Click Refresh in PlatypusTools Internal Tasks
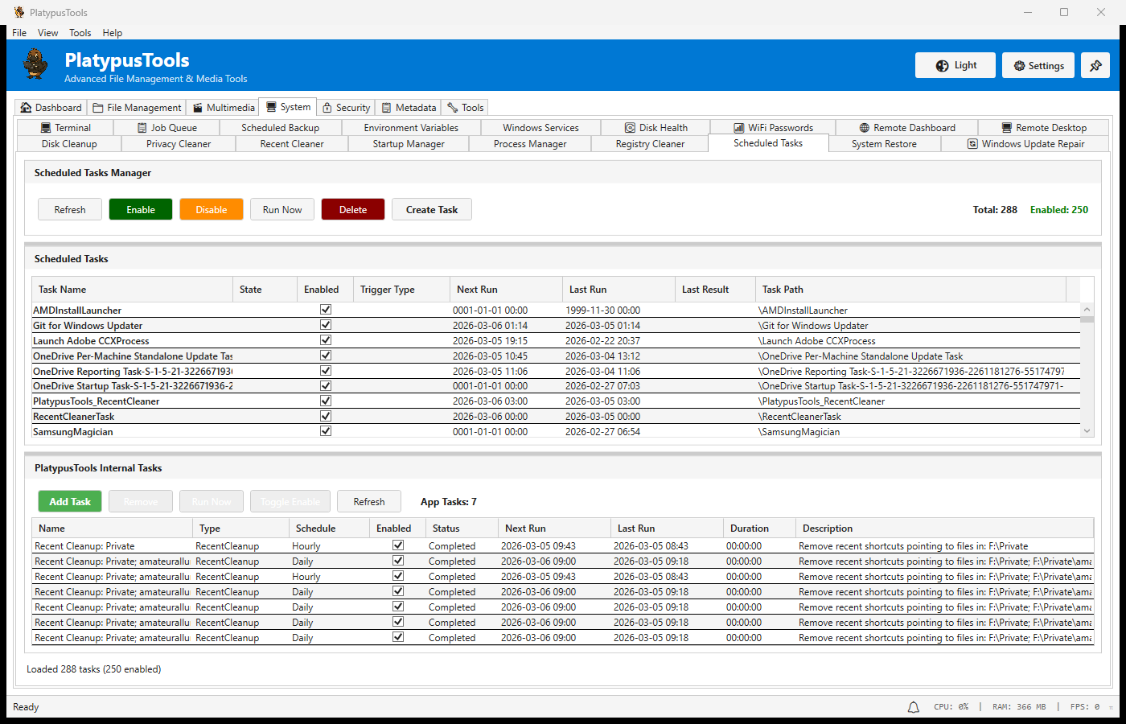This screenshot has width=1126, height=724. [x=369, y=502]
